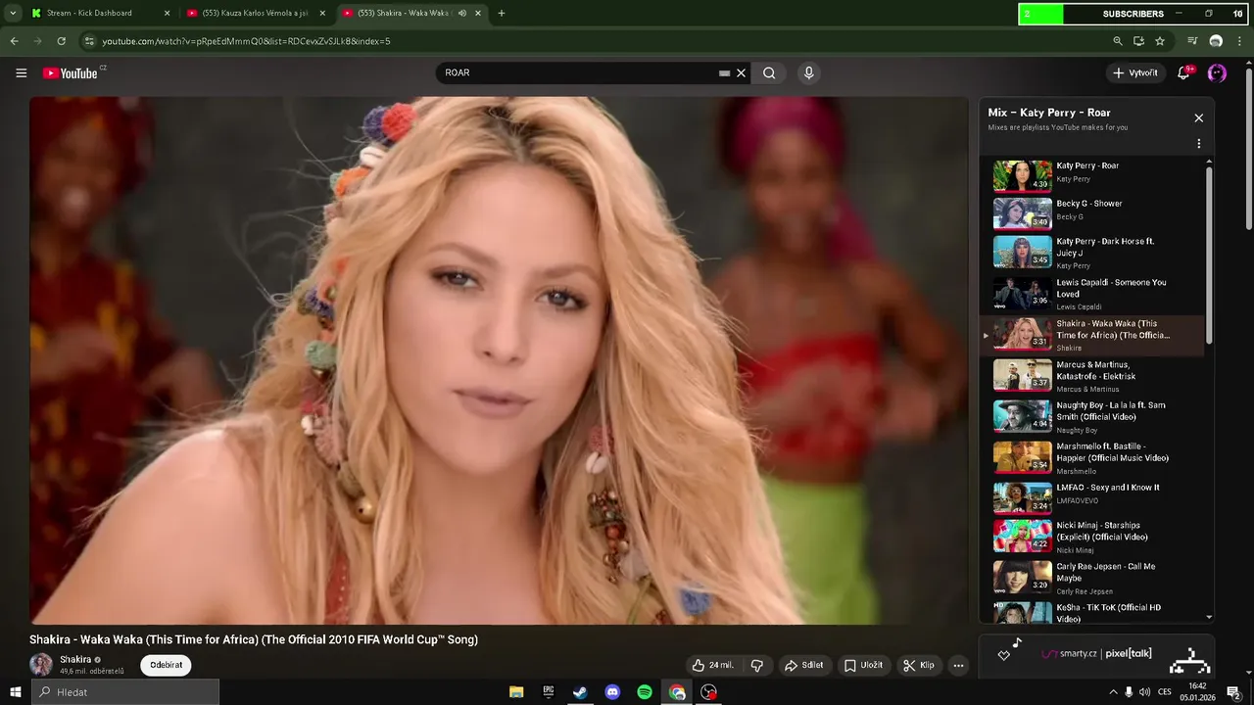Subscribe with the Odebírat button

coord(167,665)
